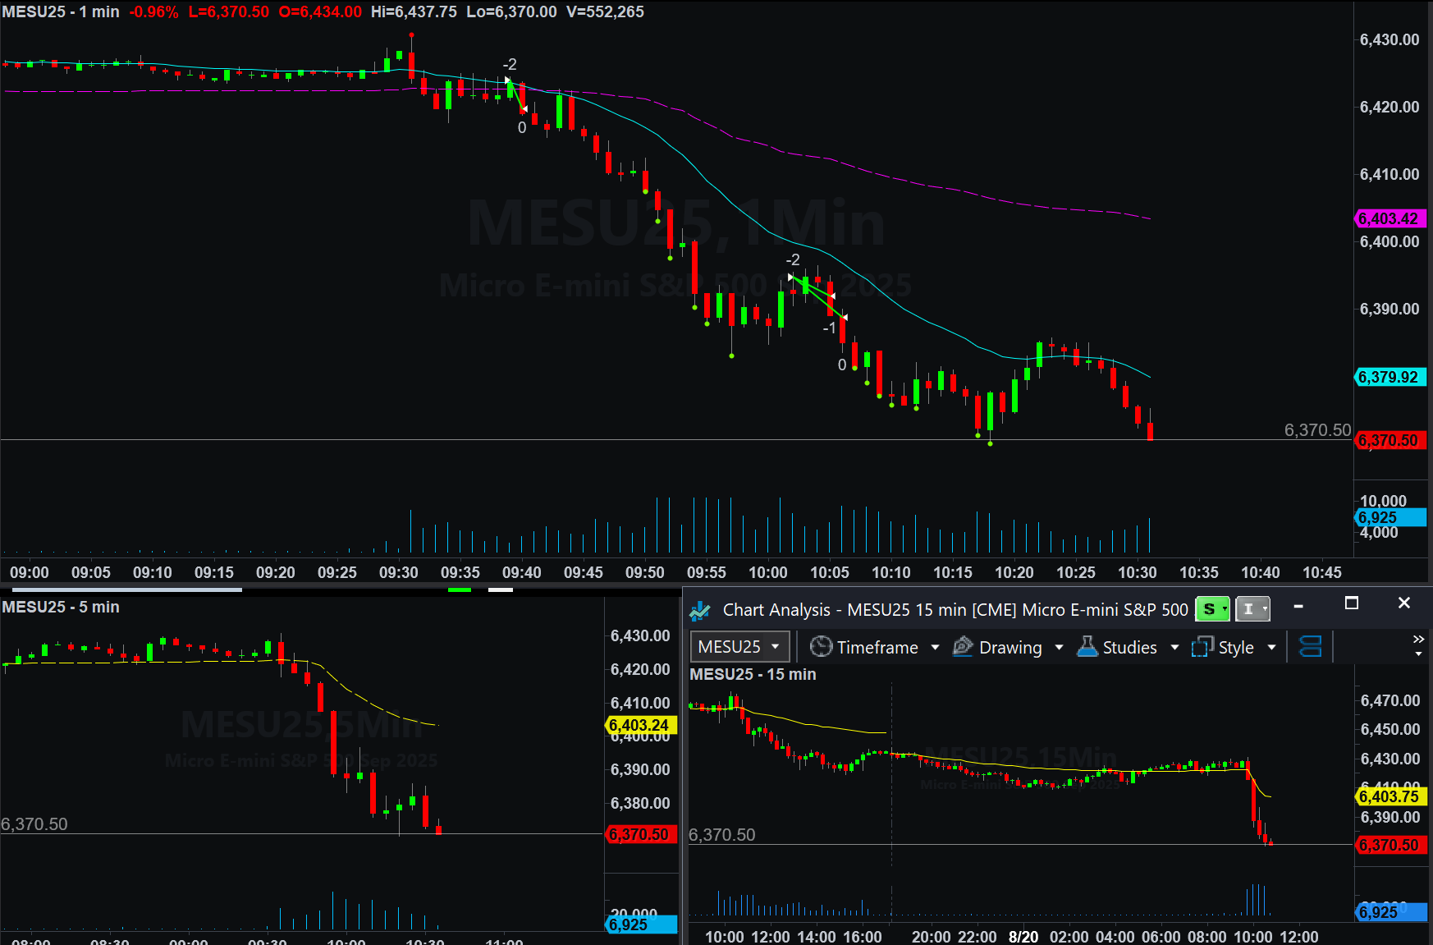This screenshot has height=945, width=1433.
Task: Open the Timeframe clock icon
Action: pyautogui.click(x=821, y=647)
